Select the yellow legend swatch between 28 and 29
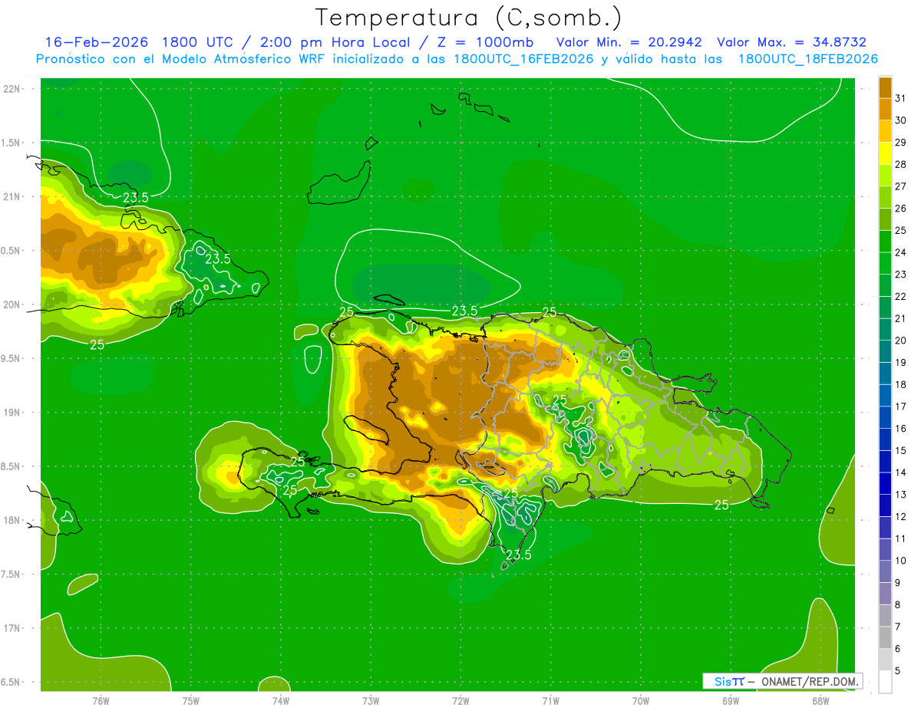Image resolution: width=921 pixels, height=711 pixels. [885, 153]
